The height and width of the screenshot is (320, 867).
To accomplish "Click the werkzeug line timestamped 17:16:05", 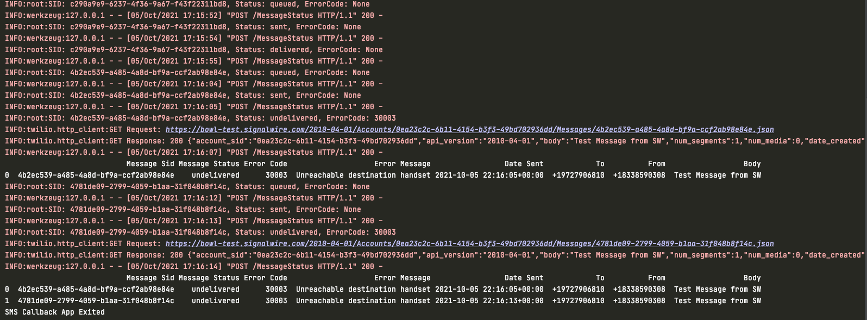I will coord(193,107).
